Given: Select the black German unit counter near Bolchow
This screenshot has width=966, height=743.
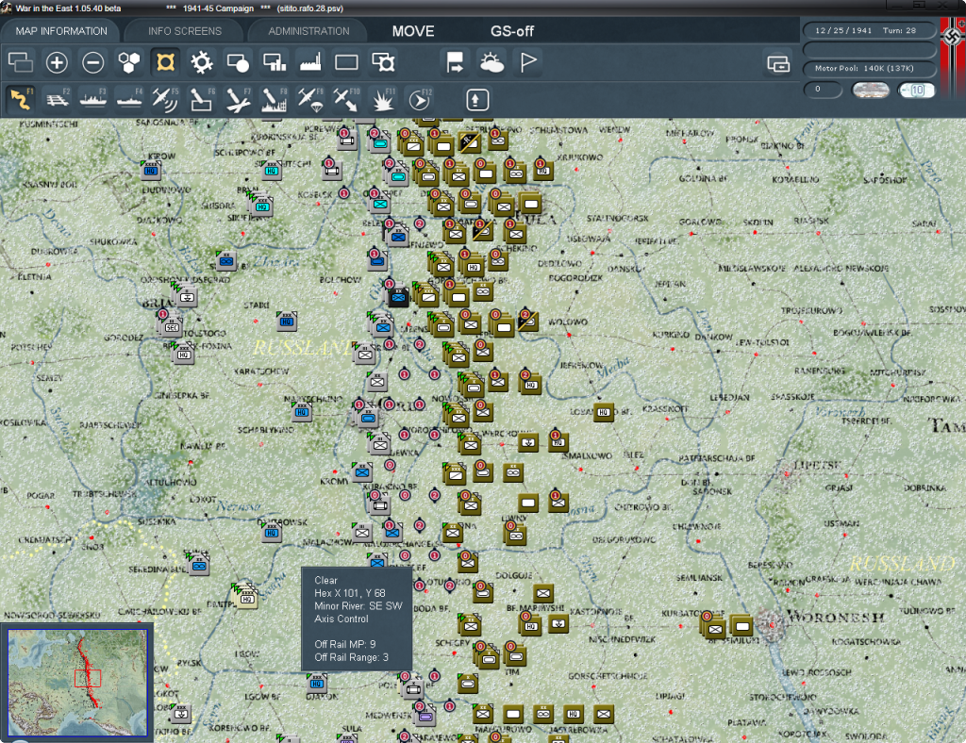Looking at the screenshot, I should pos(398,297).
